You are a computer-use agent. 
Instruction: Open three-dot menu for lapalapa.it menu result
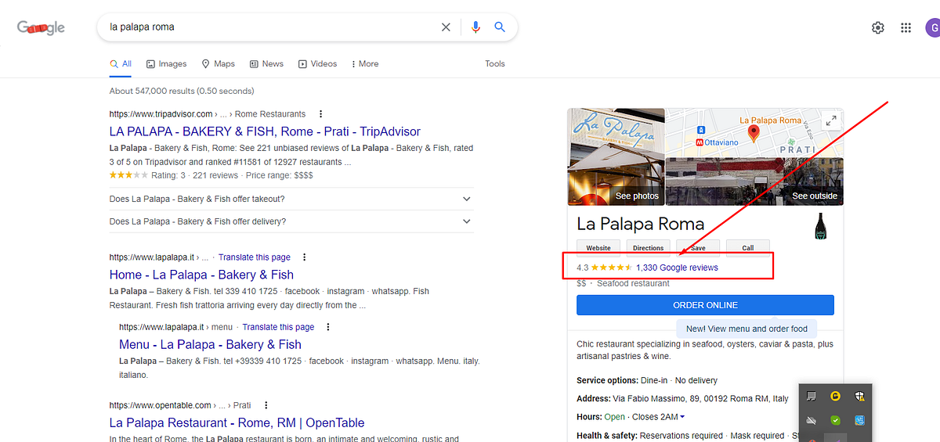328,327
